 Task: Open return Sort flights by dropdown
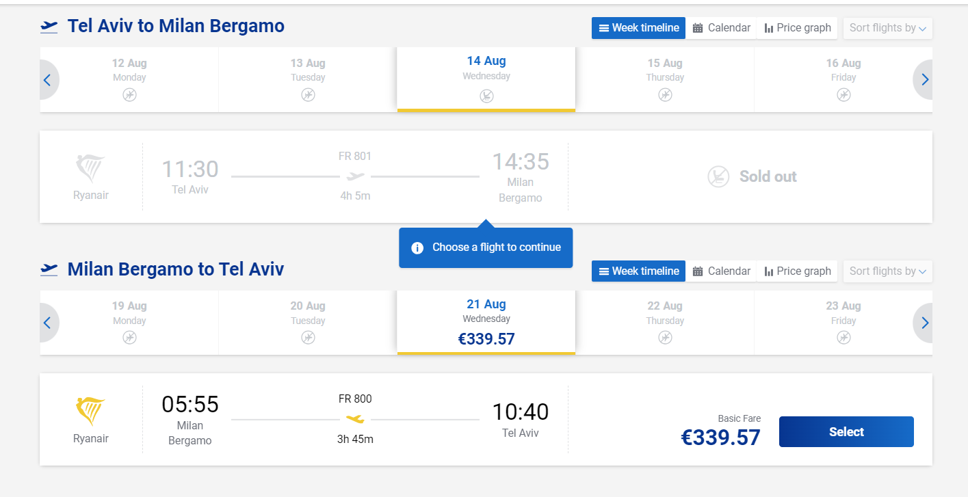coord(887,271)
